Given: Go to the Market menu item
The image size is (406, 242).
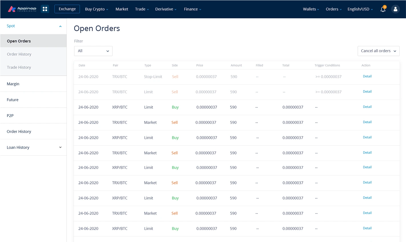Looking at the screenshot, I should click(122, 9).
